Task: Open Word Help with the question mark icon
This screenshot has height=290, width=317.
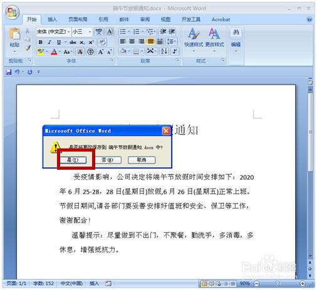Action: (309, 19)
